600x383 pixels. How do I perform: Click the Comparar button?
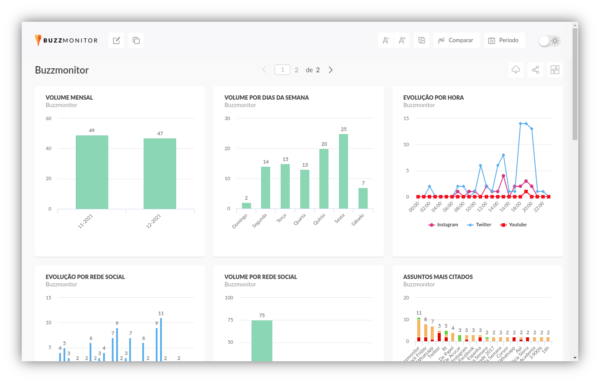tap(456, 40)
